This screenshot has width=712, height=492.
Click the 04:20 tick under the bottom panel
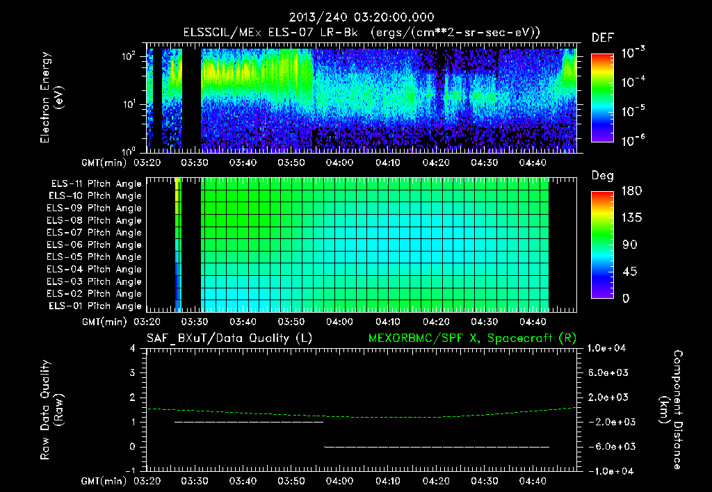pos(436,481)
